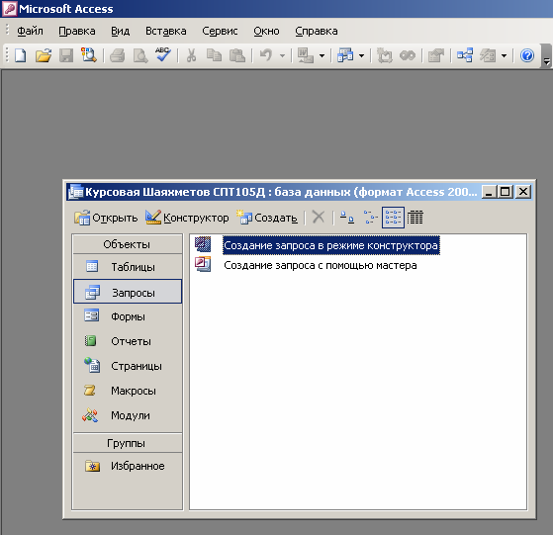
Task: Open Microsoft Access Help question icon
Action: pos(527,55)
